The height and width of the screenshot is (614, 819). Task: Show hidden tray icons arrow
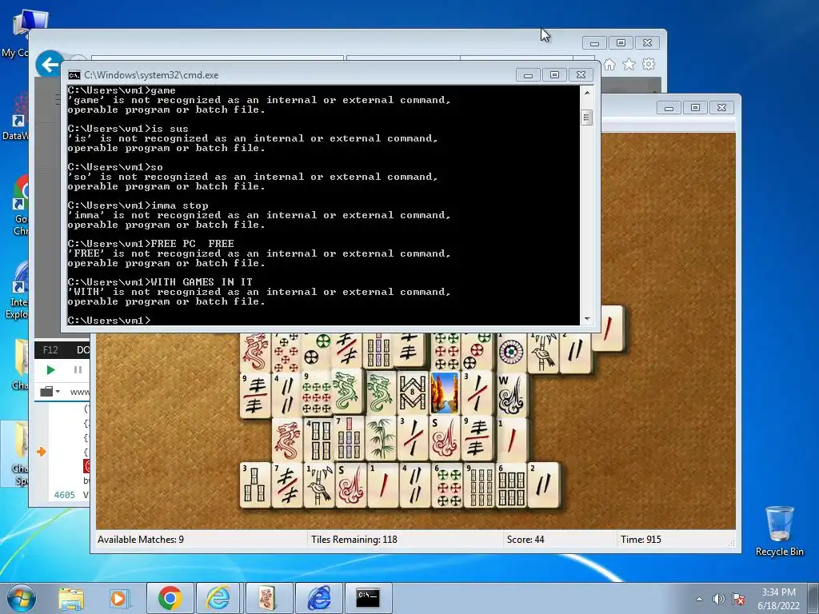(699, 599)
